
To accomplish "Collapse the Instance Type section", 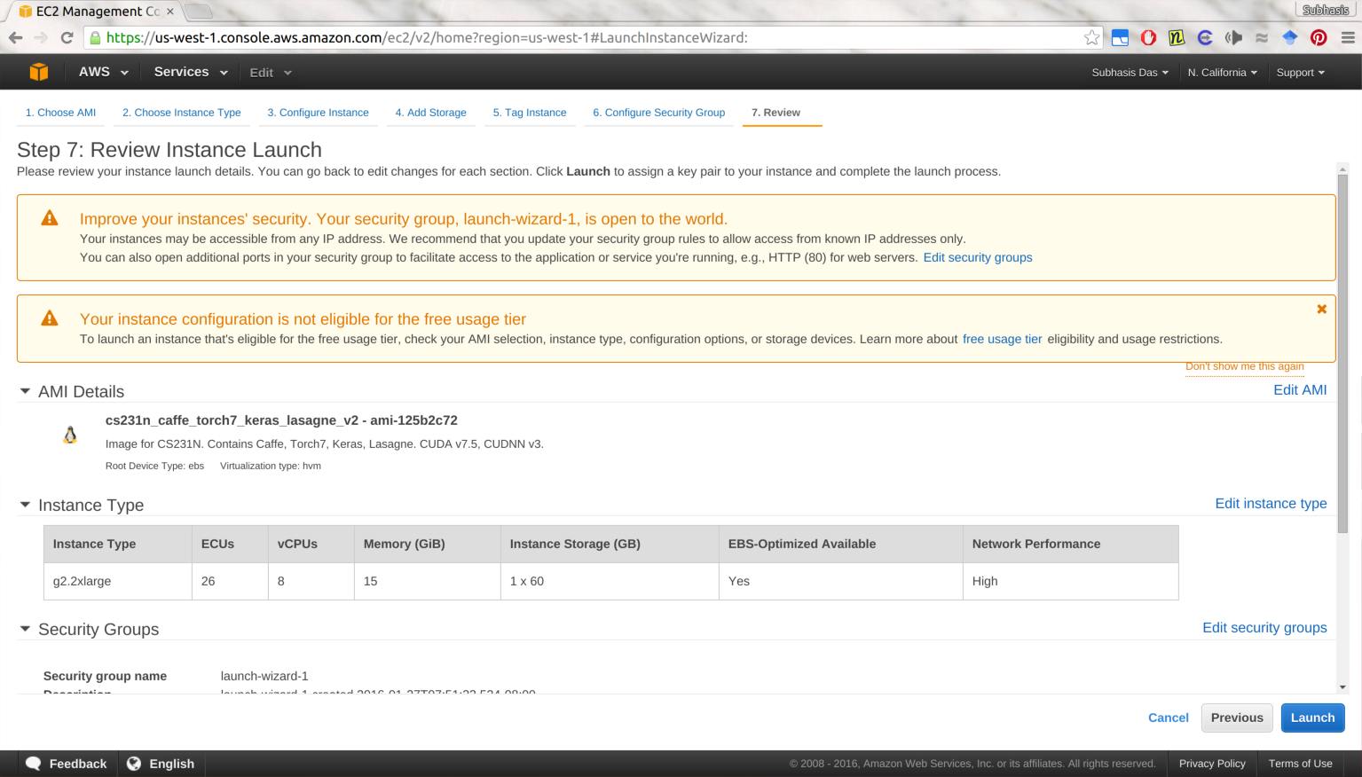I will click(x=25, y=505).
